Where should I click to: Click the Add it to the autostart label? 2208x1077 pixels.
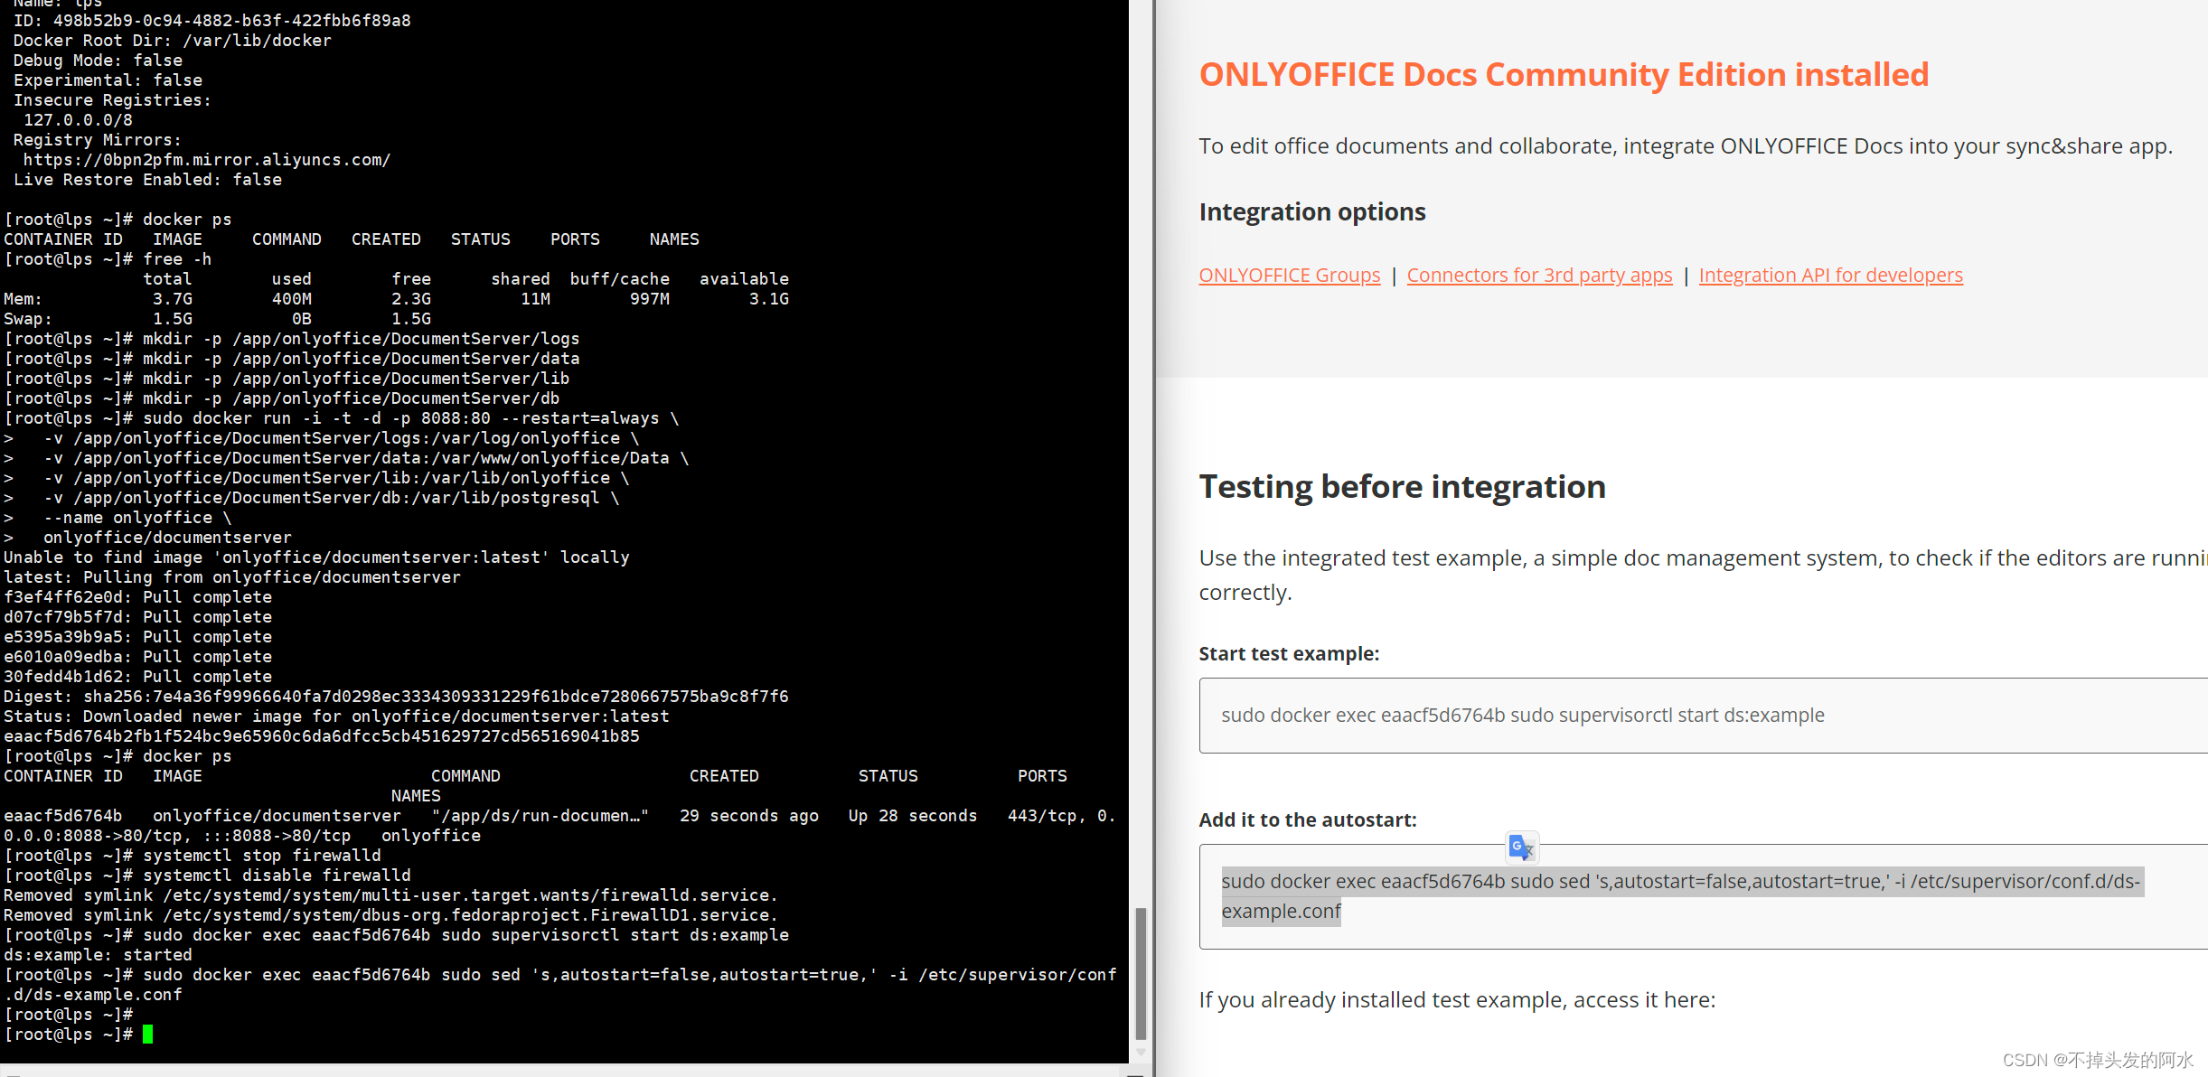1308,819
